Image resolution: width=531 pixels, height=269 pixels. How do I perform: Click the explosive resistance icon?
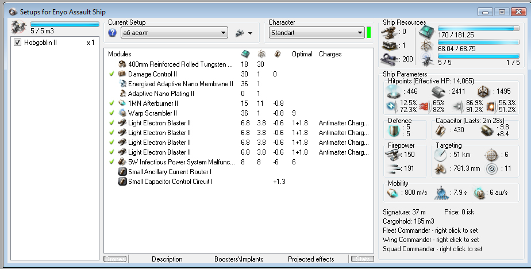pos(492,106)
